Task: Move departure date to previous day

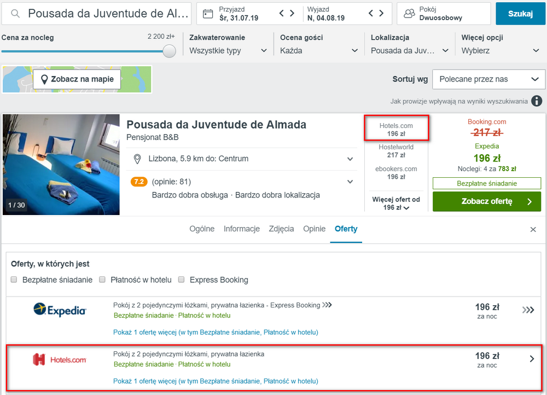Action: coord(371,13)
